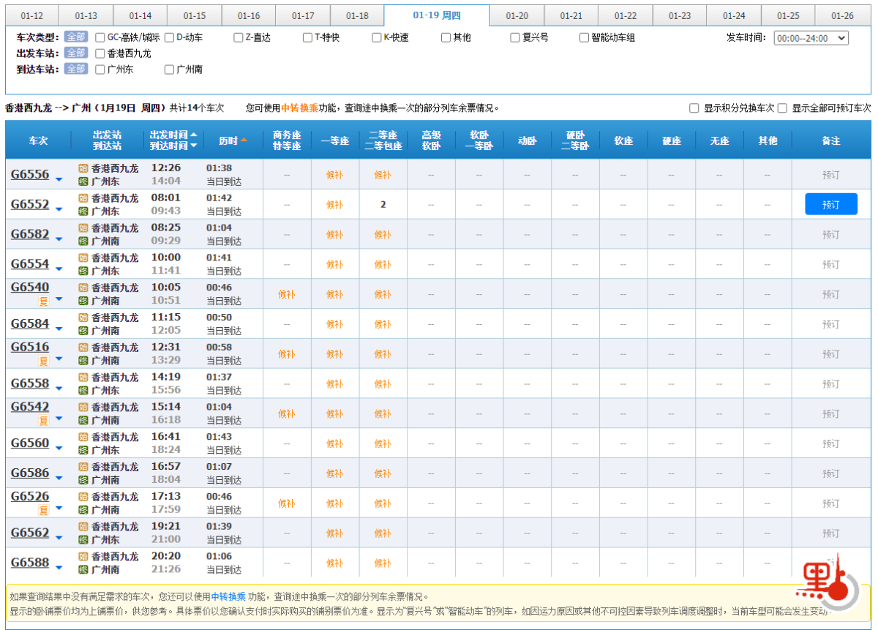Image resolution: width=878 pixels, height=630 pixels.
Task: Click the 始 origin icon in G6542 row
Action: click(83, 408)
